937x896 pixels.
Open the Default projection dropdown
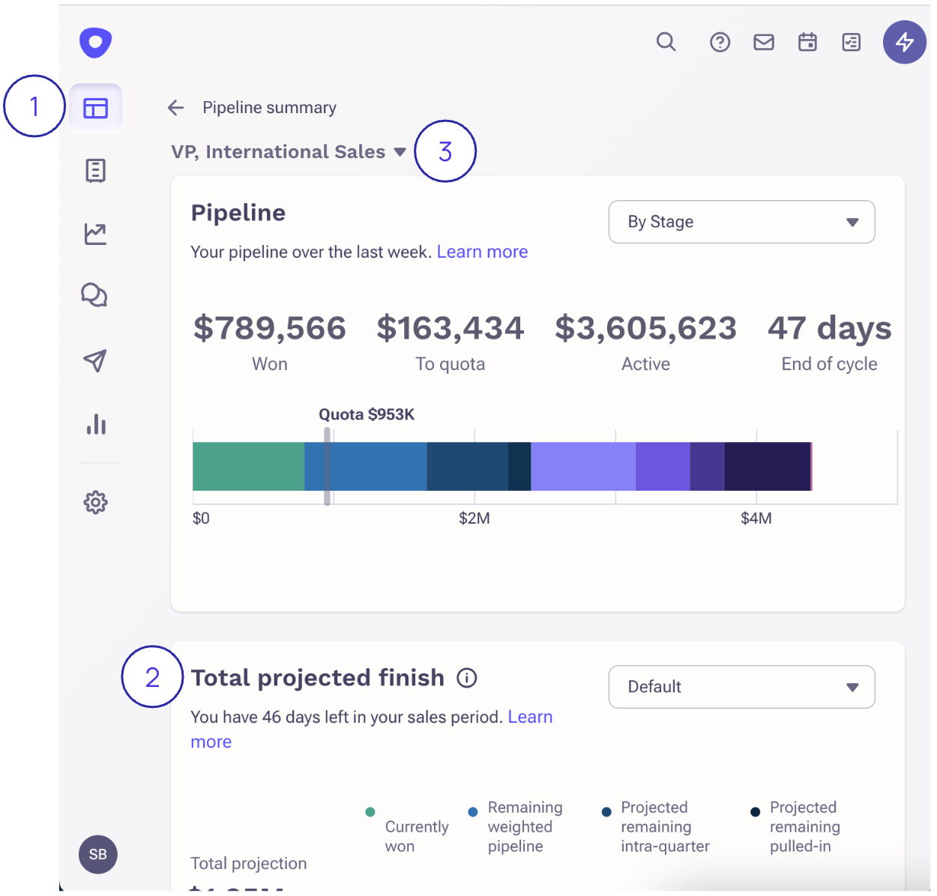tap(741, 687)
